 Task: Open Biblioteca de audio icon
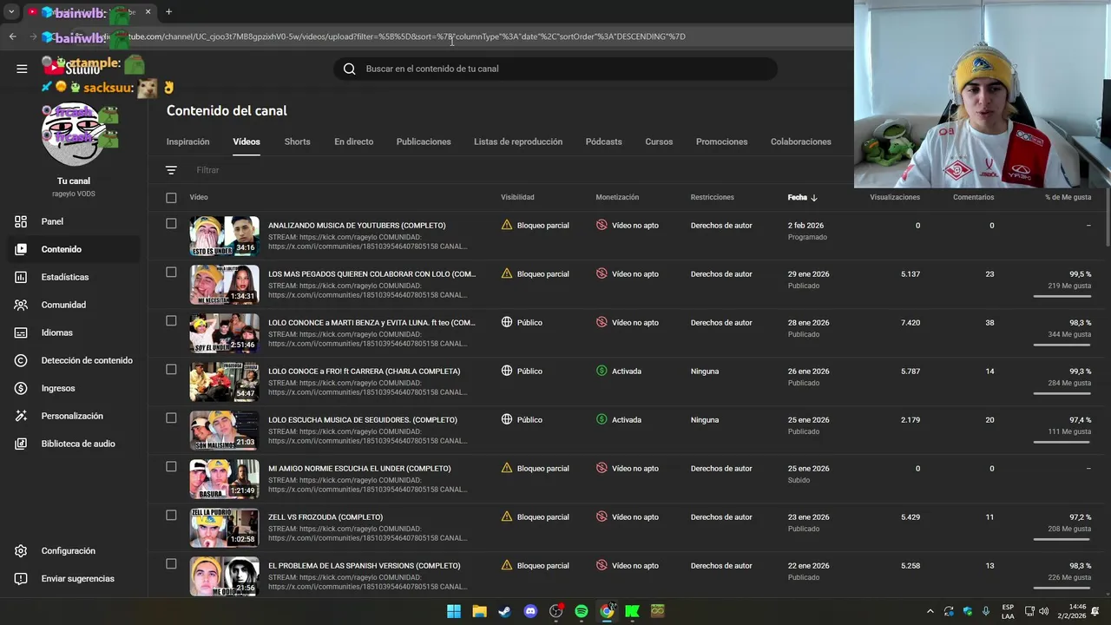[21, 444]
